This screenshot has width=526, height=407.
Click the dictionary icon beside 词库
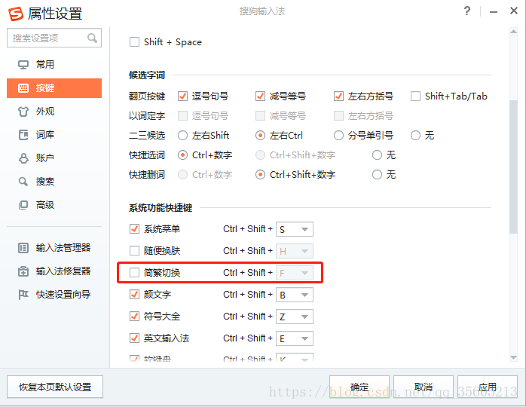coord(23,135)
